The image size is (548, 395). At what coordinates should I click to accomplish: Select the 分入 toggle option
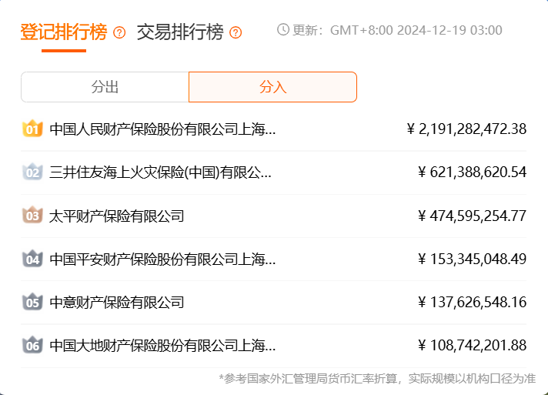tap(272, 87)
